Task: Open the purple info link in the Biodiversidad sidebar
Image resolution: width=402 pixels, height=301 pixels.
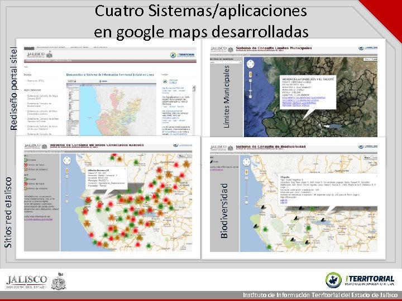Action: pos(216,169)
